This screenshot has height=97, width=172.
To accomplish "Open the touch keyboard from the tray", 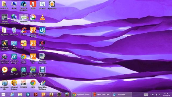I will click(146, 95).
